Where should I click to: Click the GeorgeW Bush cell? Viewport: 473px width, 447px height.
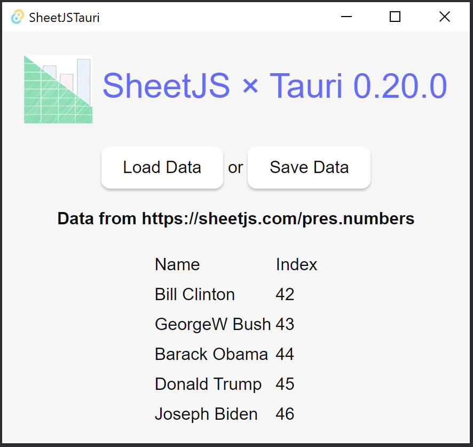[212, 324]
